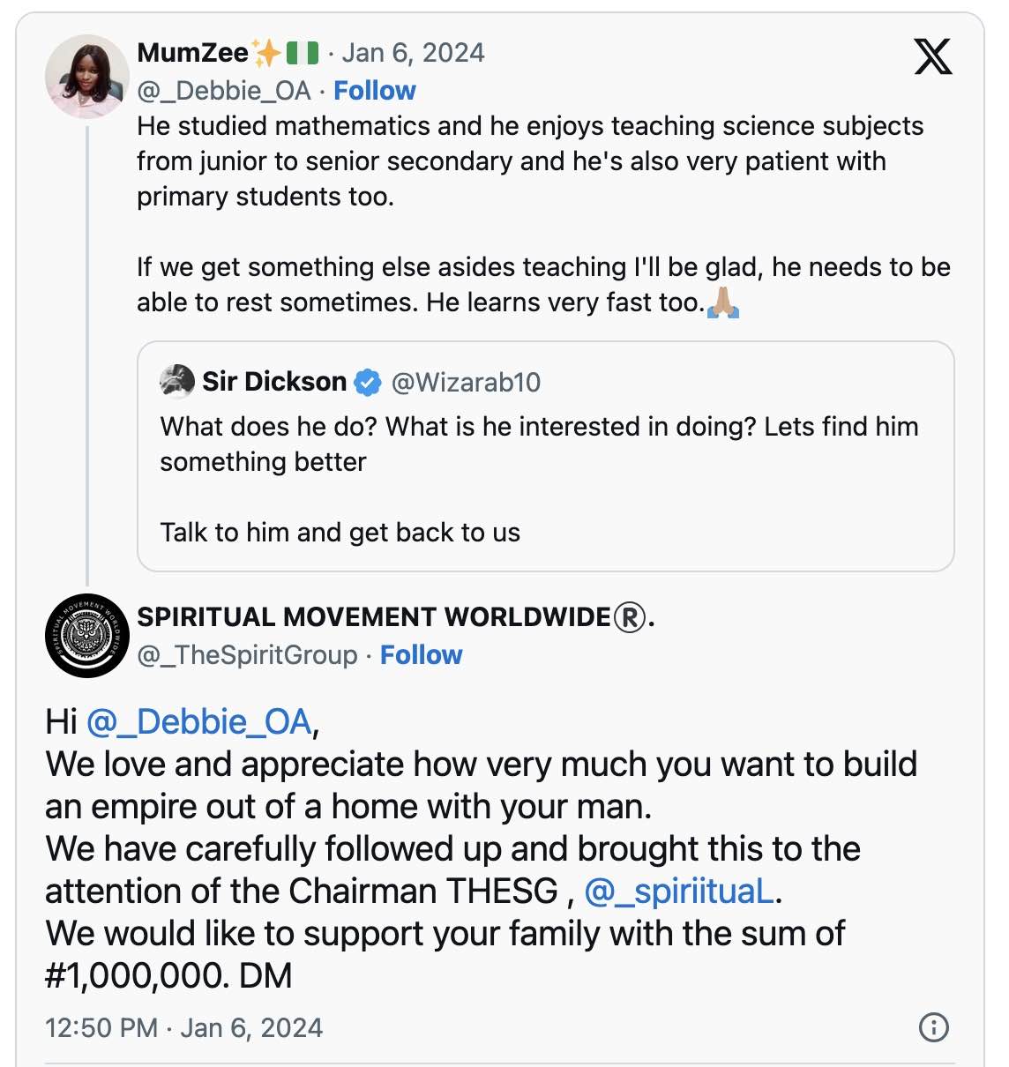This screenshot has width=1009, height=1067.
Task: Follow the @_TheSpiritGroup account
Action: [x=421, y=655]
